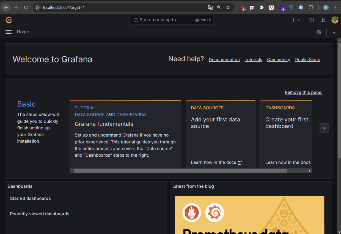Click the Grafana logo in blog image

(x=215, y=213)
